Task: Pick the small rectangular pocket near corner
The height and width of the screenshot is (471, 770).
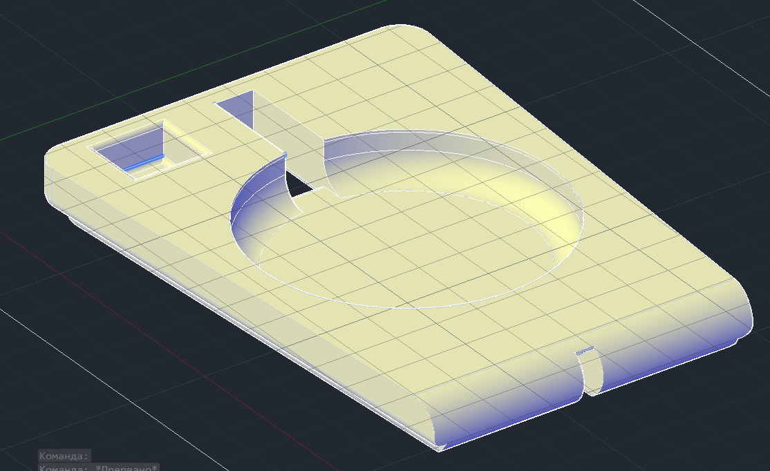Action: point(150,148)
